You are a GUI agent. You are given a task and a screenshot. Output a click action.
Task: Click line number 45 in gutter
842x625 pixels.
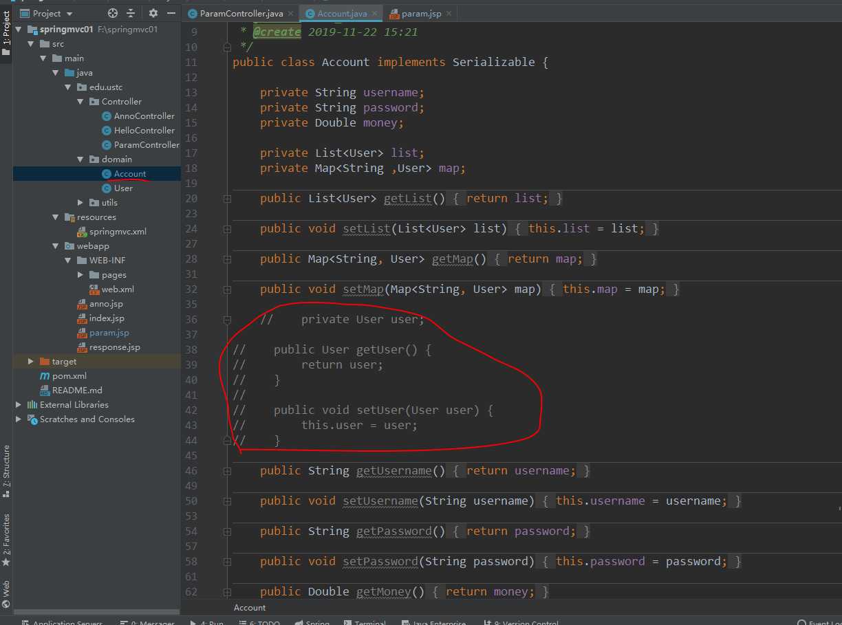pyautogui.click(x=191, y=456)
